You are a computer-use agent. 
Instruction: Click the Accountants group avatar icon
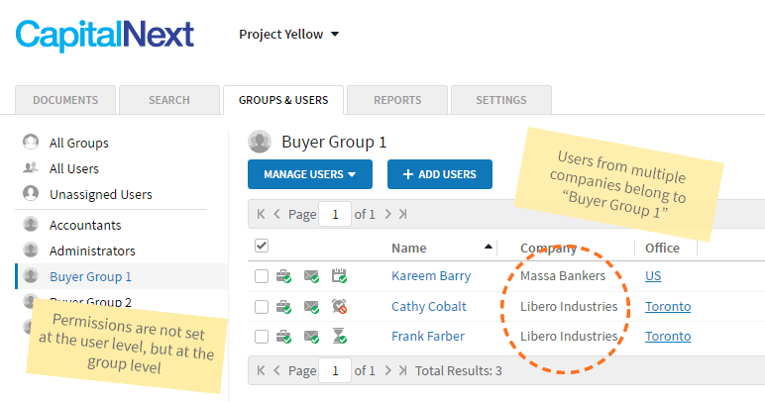[x=31, y=225]
